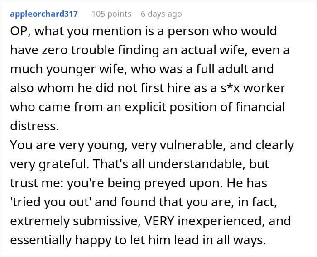Open appleorchard317's user profile
Image resolution: width=317 pixels, height=257 pixels.
pyautogui.click(x=44, y=14)
